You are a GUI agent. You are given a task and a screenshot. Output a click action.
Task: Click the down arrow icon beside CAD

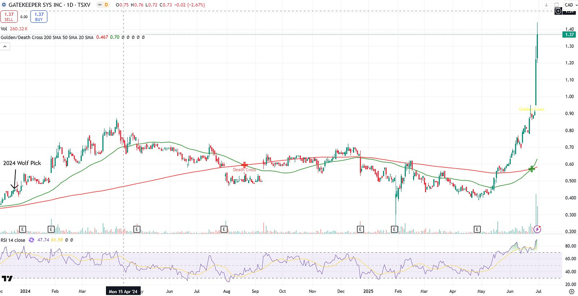(547, 5)
